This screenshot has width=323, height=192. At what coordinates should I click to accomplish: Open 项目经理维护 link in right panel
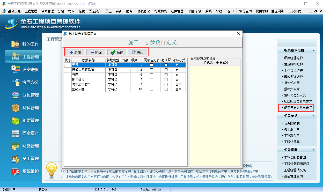coord(293,58)
